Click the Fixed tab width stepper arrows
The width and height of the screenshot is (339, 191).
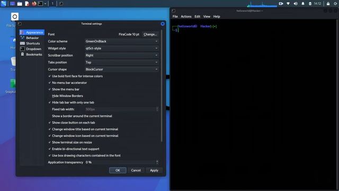[x=157, y=109]
